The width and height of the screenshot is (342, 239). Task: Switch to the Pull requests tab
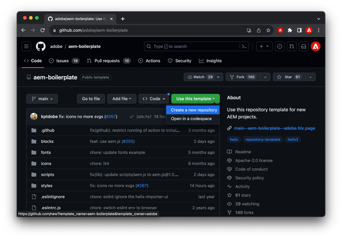(108, 61)
